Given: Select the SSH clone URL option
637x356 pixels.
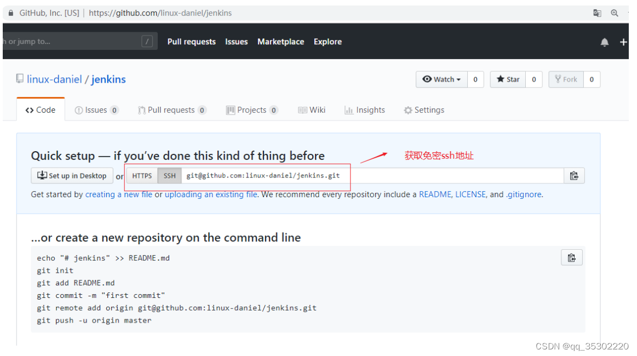Looking at the screenshot, I should (x=169, y=176).
